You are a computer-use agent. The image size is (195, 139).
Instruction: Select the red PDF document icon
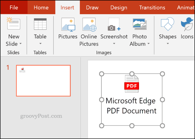131,83
